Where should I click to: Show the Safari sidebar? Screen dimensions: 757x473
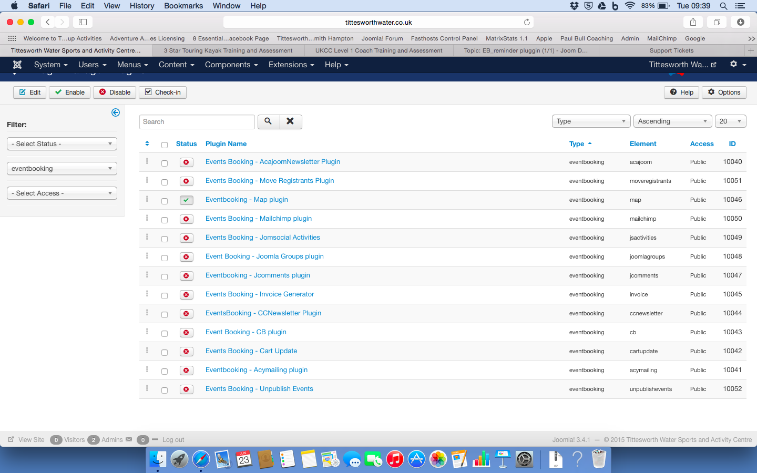pos(83,22)
